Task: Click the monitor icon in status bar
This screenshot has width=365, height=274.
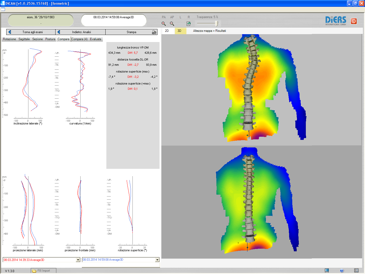Action: [x=327, y=270]
